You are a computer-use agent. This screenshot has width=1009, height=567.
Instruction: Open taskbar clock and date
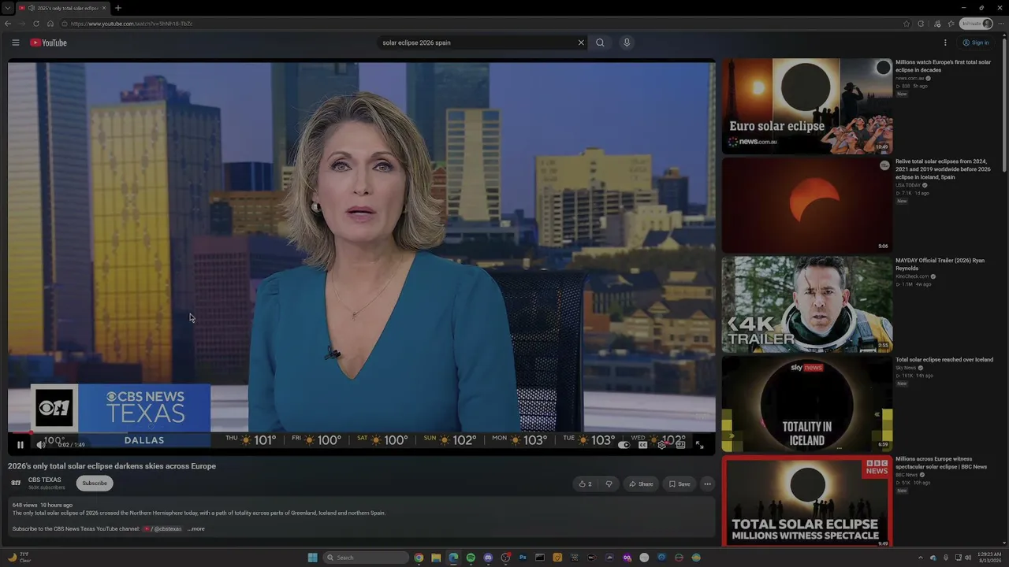click(989, 558)
